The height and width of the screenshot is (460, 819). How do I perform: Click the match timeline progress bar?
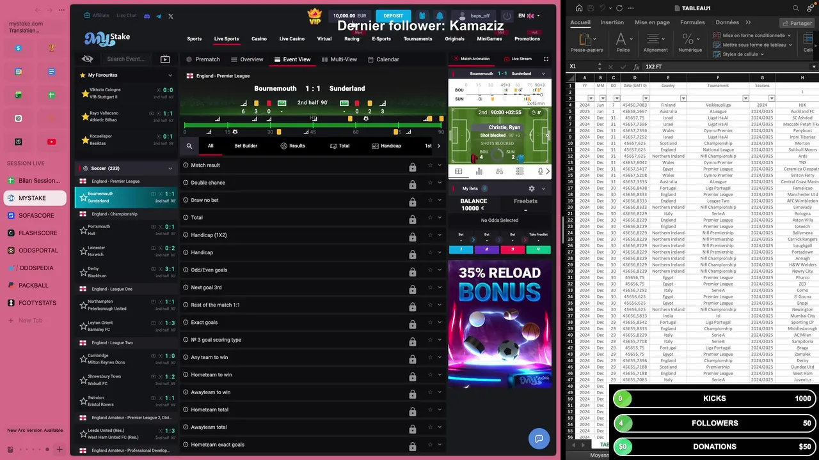[x=314, y=125]
